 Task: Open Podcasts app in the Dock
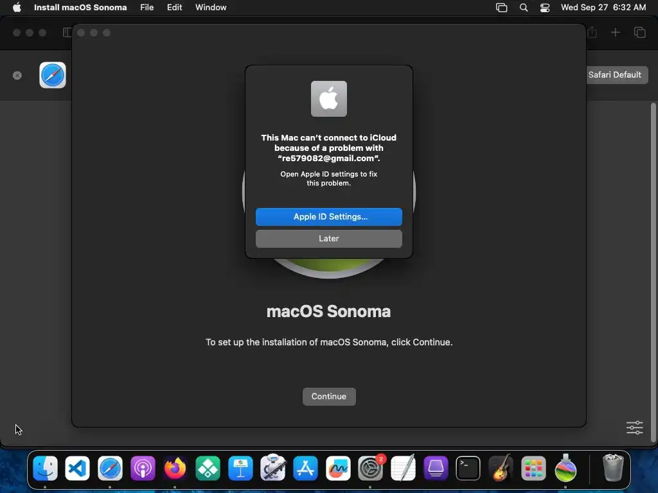pos(143,468)
